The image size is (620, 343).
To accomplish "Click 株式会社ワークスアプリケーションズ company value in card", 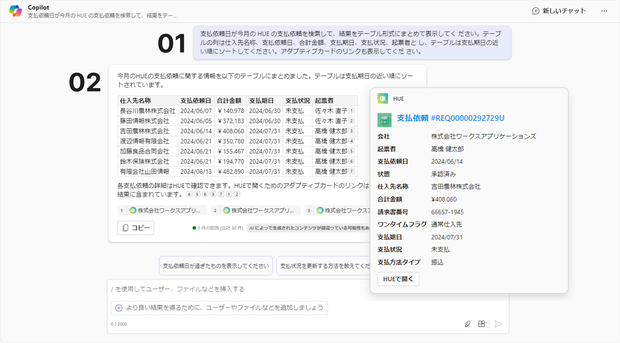I will pyautogui.click(x=484, y=136).
